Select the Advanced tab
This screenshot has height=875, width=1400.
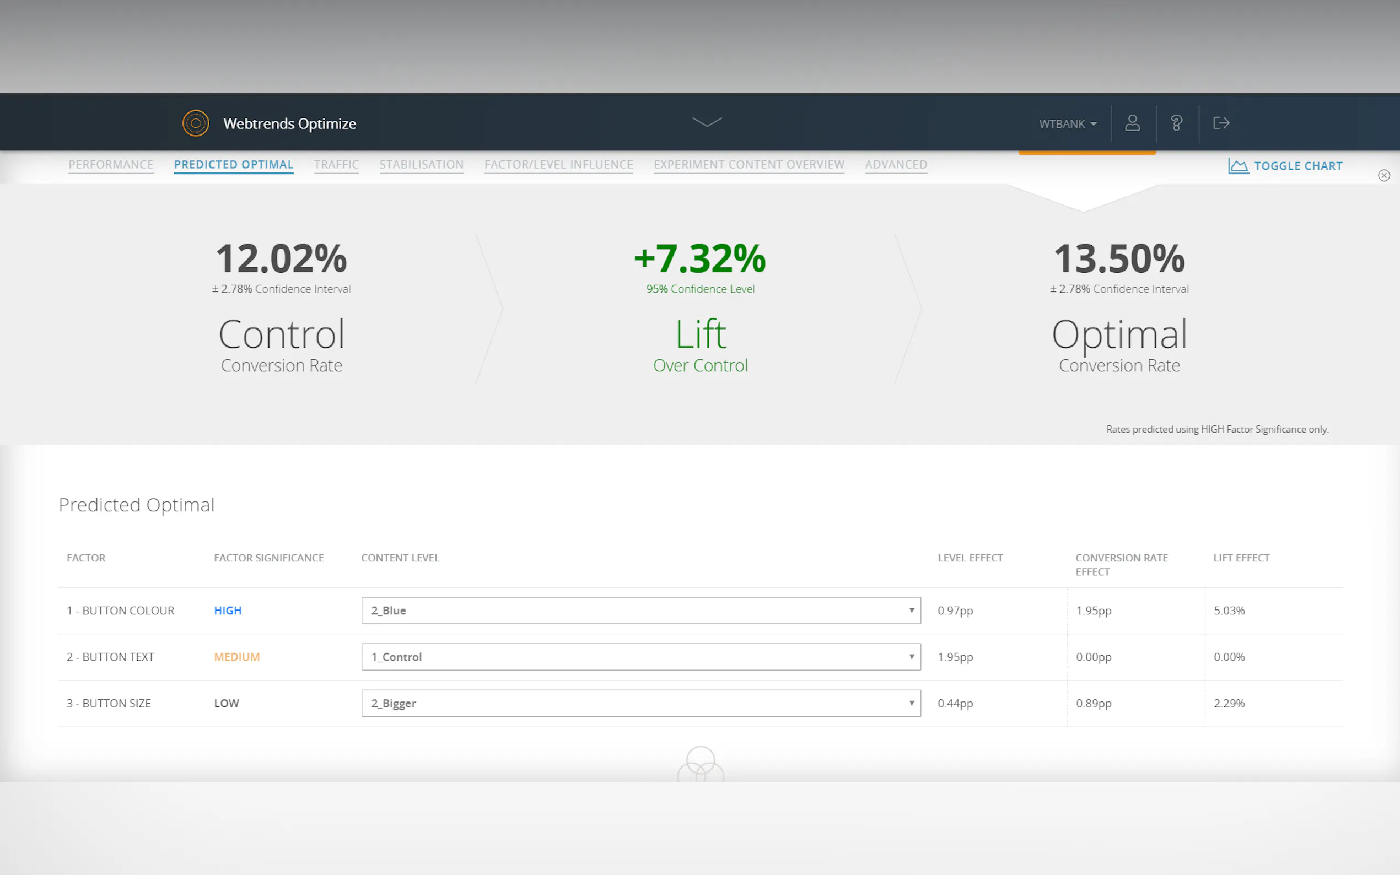[896, 164]
